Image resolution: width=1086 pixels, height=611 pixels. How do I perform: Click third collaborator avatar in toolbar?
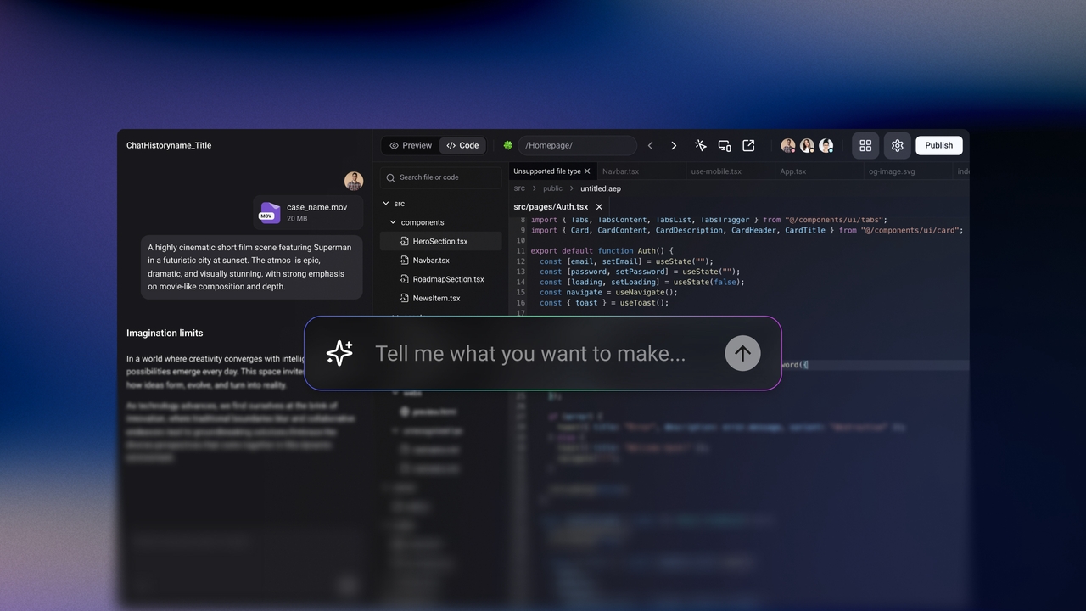[826, 145]
